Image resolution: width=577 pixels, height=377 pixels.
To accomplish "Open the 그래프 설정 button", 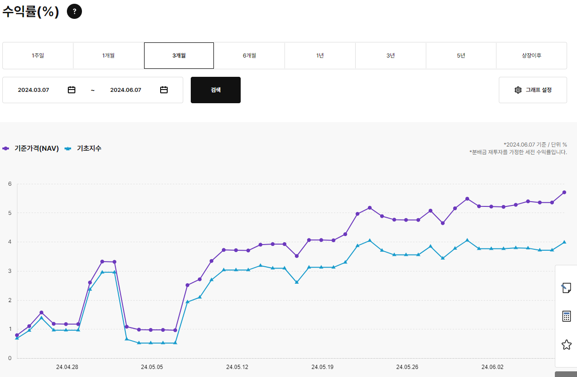I will click(533, 90).
